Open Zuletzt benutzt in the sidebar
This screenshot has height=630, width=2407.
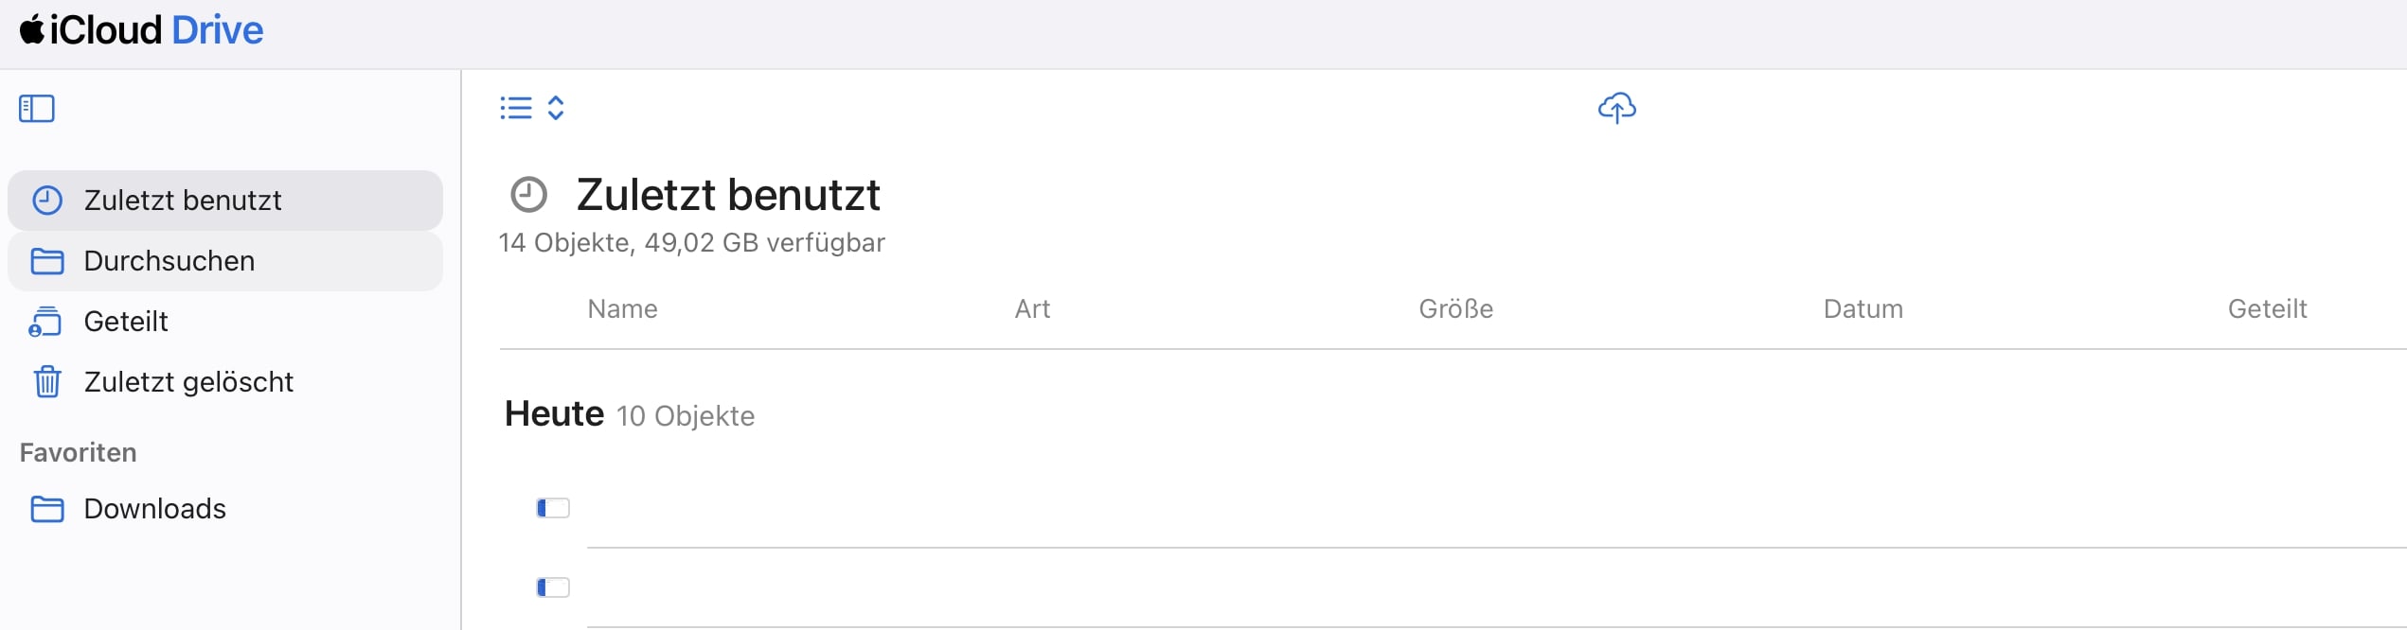pyautogui.click(x=225, y=201)
